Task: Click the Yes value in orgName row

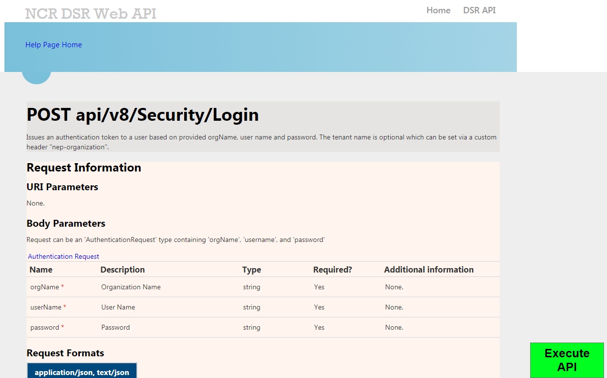Action: pyautogui.click(x=319, y=287)
